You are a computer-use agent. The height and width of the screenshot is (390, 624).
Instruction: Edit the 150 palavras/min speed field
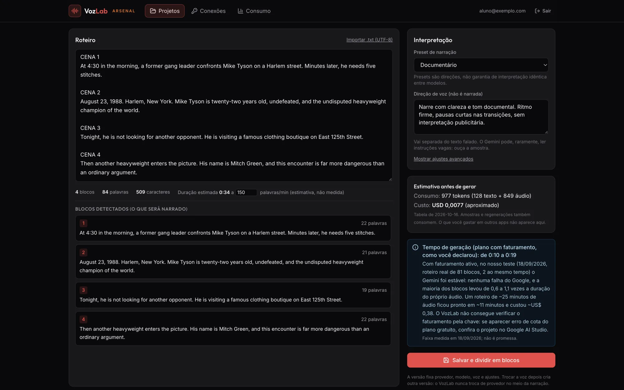click(x=246, y=193)
